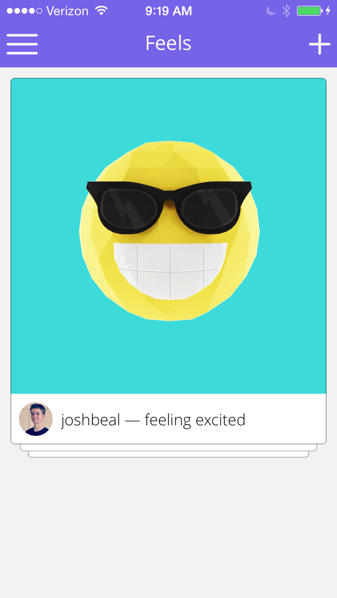Viewport: 337px width, 598px height.
Task: Tap the cellular signal strength dots
Action: coord(24,11)
